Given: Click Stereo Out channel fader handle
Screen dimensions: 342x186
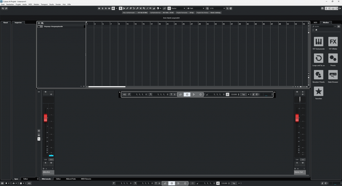Looking at the screenshot, I should click(x=297, y=118).
